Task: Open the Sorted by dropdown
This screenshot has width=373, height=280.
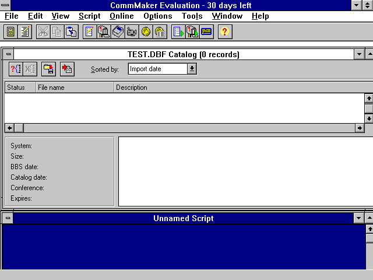Action: tap(192, 69)
